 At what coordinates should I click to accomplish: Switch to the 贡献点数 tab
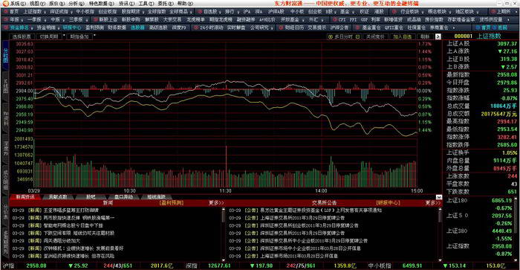(58, 197)
